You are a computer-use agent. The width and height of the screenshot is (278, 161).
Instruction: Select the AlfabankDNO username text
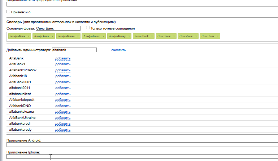20,106
